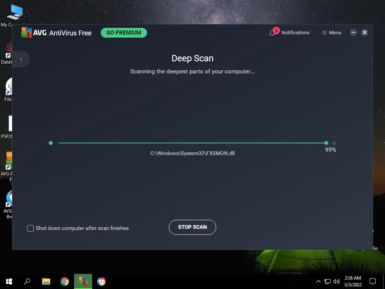Launch Google Chrome from taskbar
Viewport: 385px width, 289px height.
[x=65, y=281]
